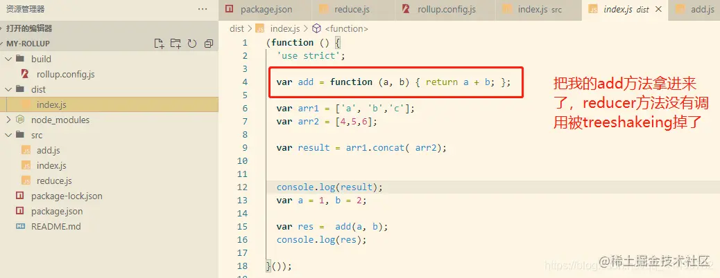Click the closing }()); line
Image resolution: width=720 pixels, height=278 pixels.
[279, 266]
